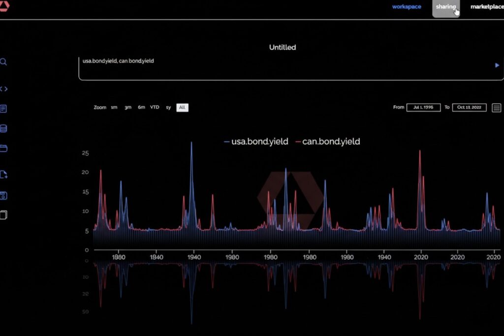Click the search magnifier icon in sidebar
This screenshot has width=504, height=336.
(3, 62)
